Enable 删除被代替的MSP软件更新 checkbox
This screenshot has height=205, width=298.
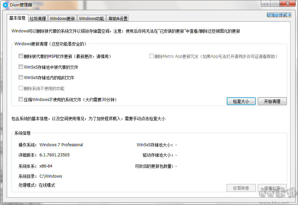point(21,56)
